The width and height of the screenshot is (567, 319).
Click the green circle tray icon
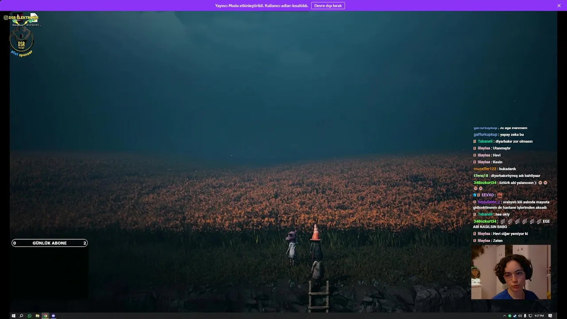tap(510, 316)
